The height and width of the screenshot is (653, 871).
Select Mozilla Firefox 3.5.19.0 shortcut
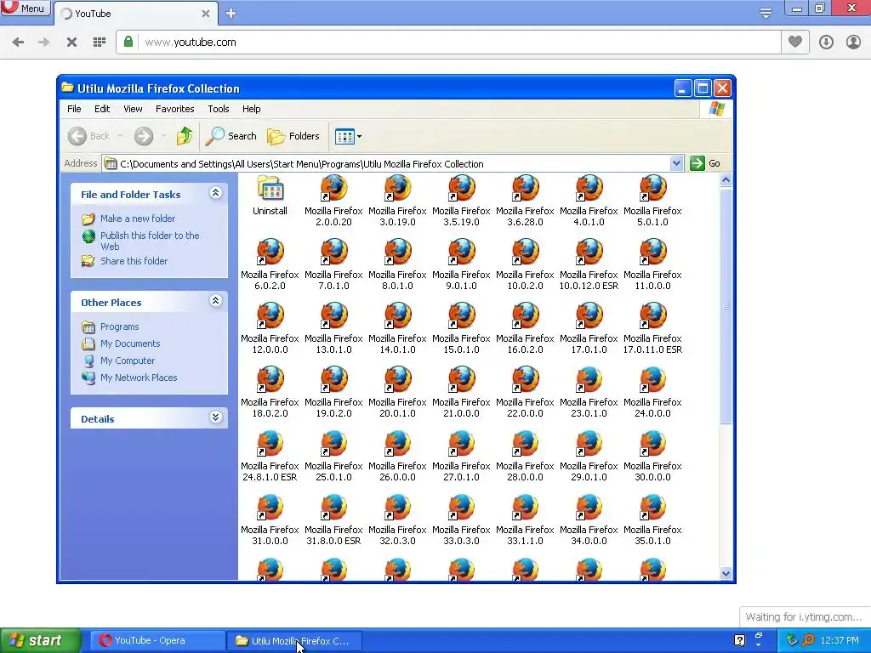[461, 201]
